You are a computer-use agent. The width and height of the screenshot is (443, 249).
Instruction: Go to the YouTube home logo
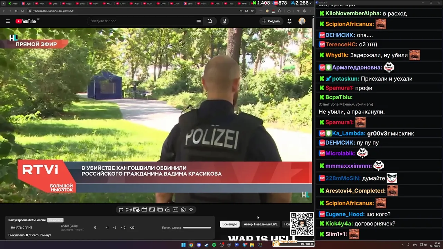[26, 21]
